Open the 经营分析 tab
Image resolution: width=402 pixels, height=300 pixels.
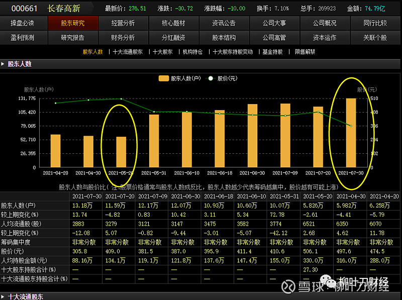pyautogui.click(x=123, y=23)
